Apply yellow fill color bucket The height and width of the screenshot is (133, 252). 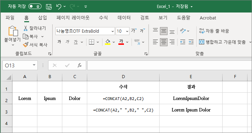[108, 42]
